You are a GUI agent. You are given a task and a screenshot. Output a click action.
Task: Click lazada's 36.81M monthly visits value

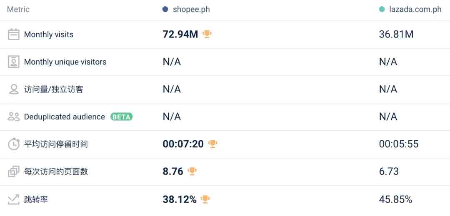pos(396,35)
